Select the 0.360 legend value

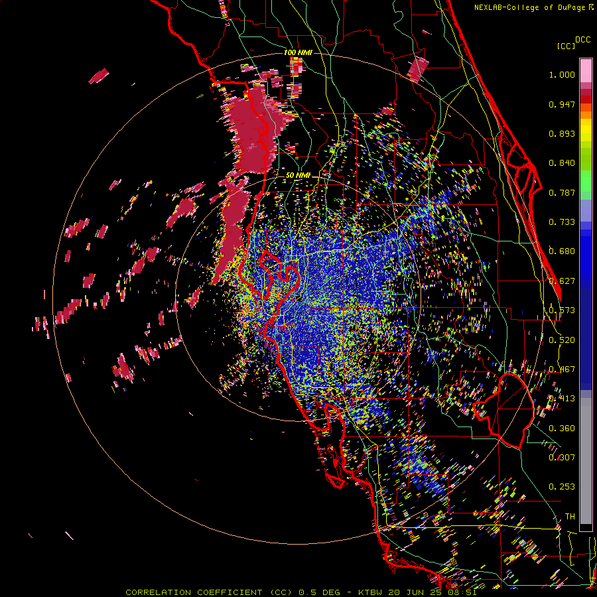pyautogui.click(x=562, y=429)
